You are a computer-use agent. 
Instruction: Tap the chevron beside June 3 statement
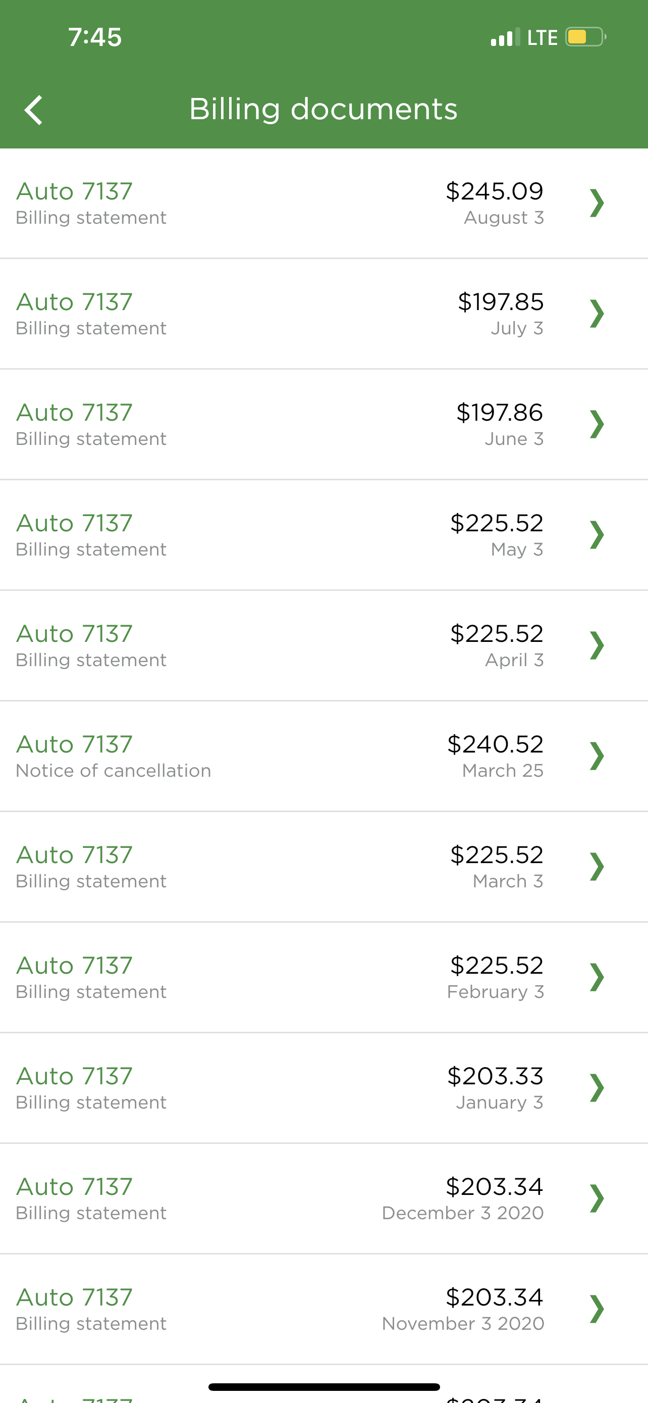[597, 424]
